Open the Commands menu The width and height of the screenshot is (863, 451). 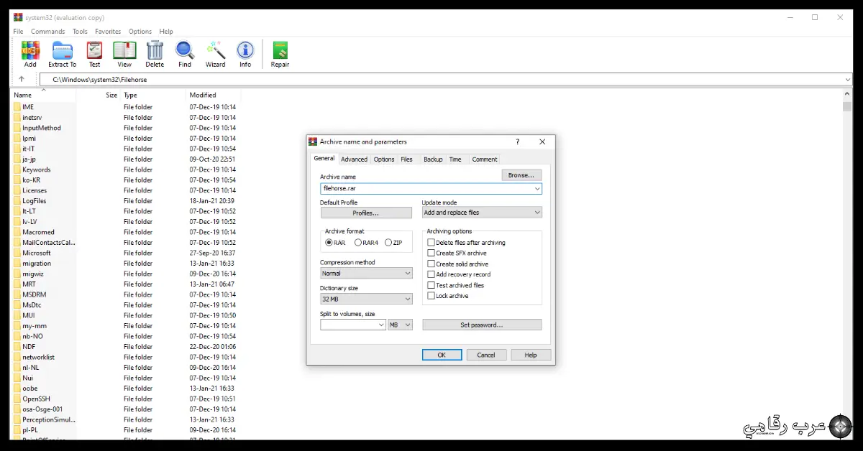(x=47, y=32)
